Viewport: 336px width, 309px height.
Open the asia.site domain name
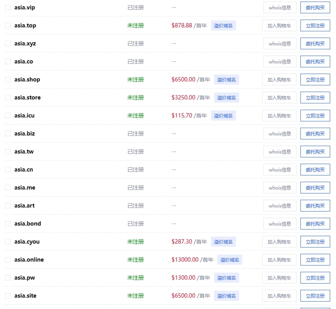(x=25, y=296)
